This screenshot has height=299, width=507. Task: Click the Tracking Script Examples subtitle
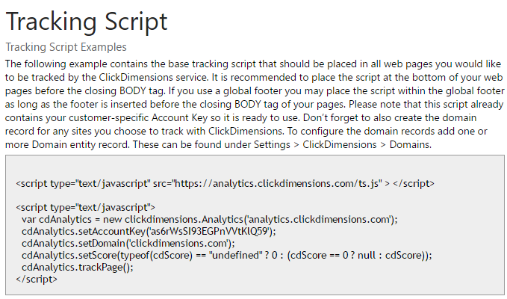[x=66, y=47]
